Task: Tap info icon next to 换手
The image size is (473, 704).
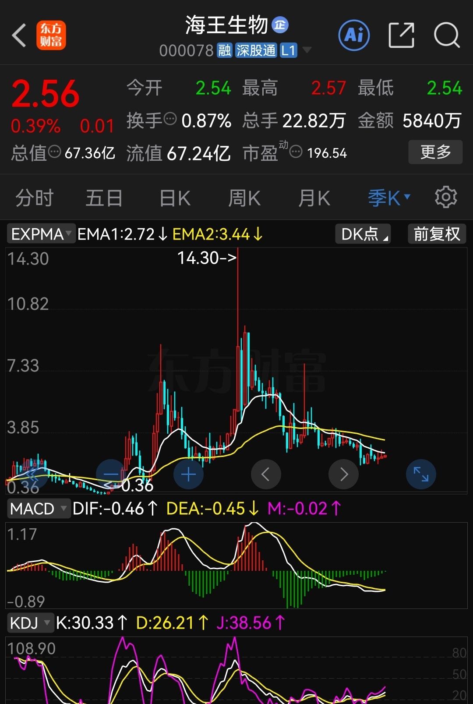Action: pos(170,118)
